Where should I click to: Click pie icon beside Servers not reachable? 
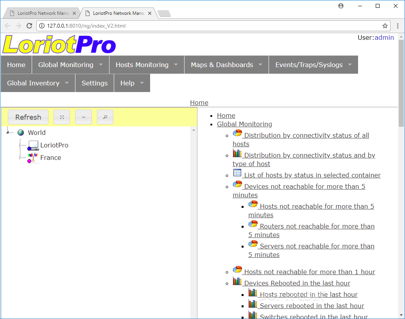click(253, 244)
